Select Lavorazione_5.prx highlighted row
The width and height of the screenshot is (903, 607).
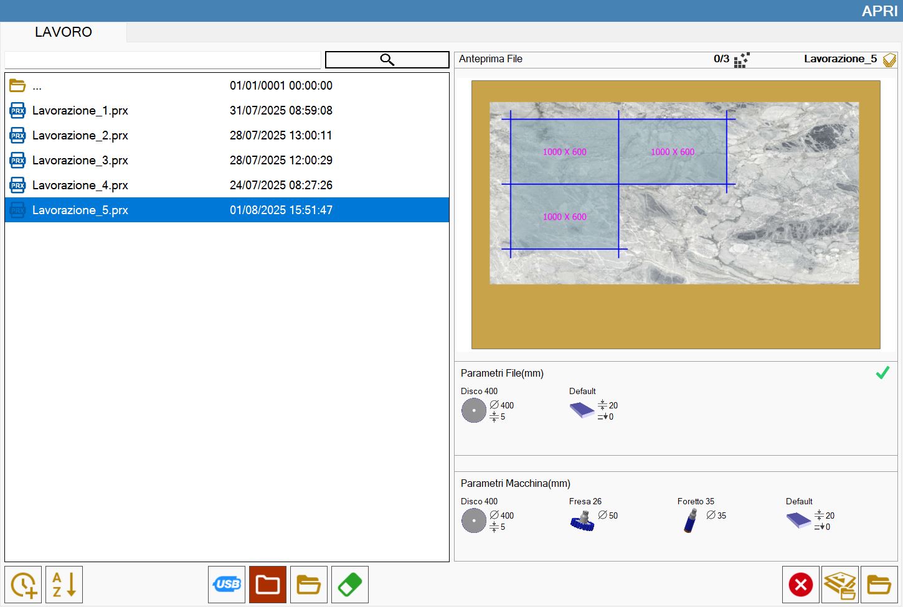click(x=227, y=210)
